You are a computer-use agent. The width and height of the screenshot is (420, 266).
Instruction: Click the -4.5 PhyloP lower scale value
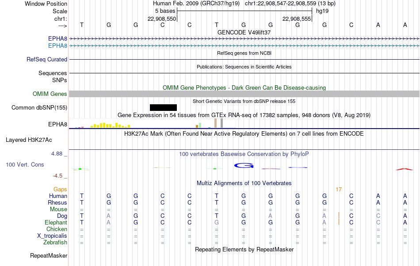[57, 176]
